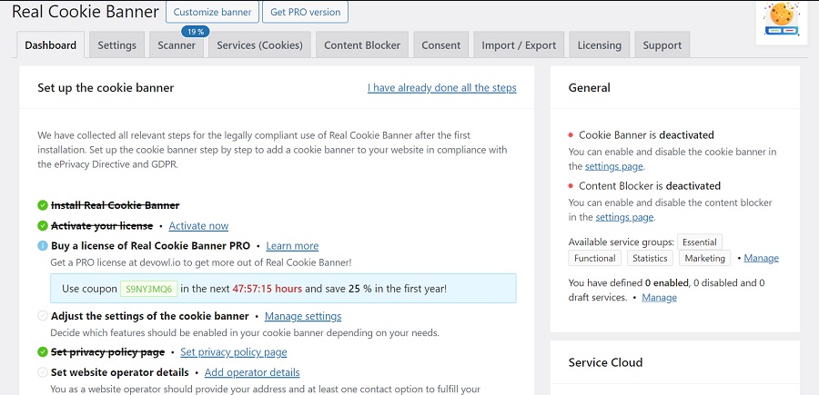Click 'I have already done all the steps'
Viewport: 819px width, 395px height.
[x=441, y=88]
